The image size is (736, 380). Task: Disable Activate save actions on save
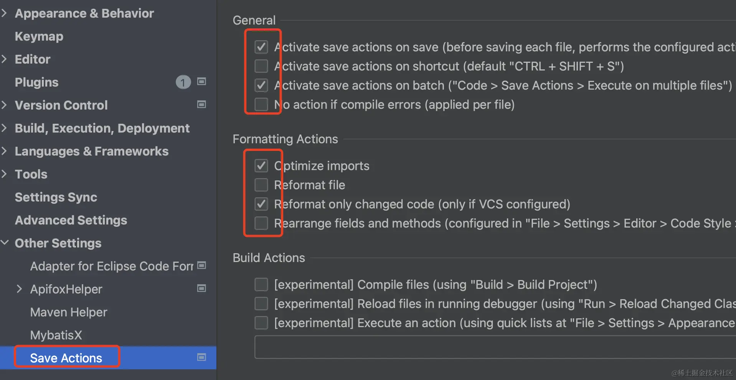(x=261, y=47)
